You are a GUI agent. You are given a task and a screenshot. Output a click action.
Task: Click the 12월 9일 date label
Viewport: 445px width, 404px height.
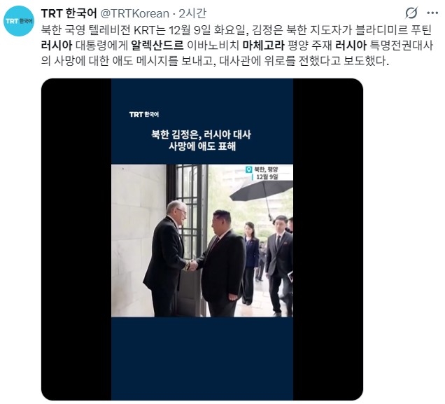[x=267, y=177]
